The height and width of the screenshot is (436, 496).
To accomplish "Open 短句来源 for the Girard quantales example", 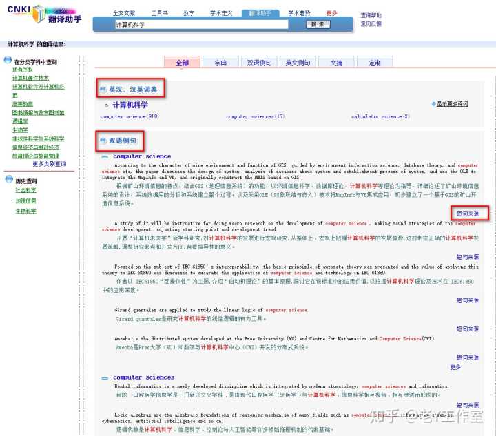I will click(x=468, y=329).
